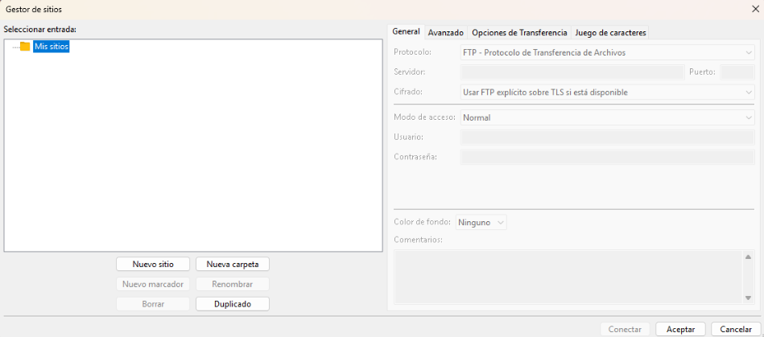Create a site with Nuevo sitio
This screenshot has width=764, height=337.
pyautogui.click(x=153, y=264)
